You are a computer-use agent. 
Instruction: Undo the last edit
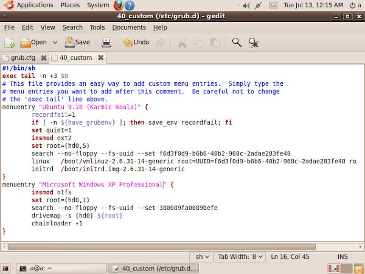tap(136, 42)
